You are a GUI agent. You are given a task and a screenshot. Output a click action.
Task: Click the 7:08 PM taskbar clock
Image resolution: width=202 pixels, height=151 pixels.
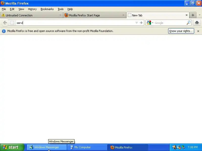193,147
